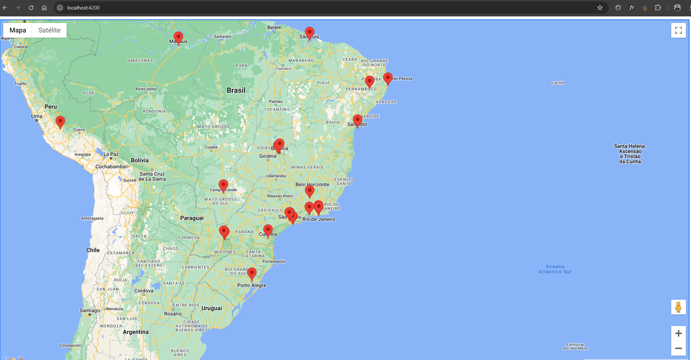Open the browser extensions puzzle icon
Image resolution: width=691 pixels, height=360 pixels.
(x=658, y=8)
